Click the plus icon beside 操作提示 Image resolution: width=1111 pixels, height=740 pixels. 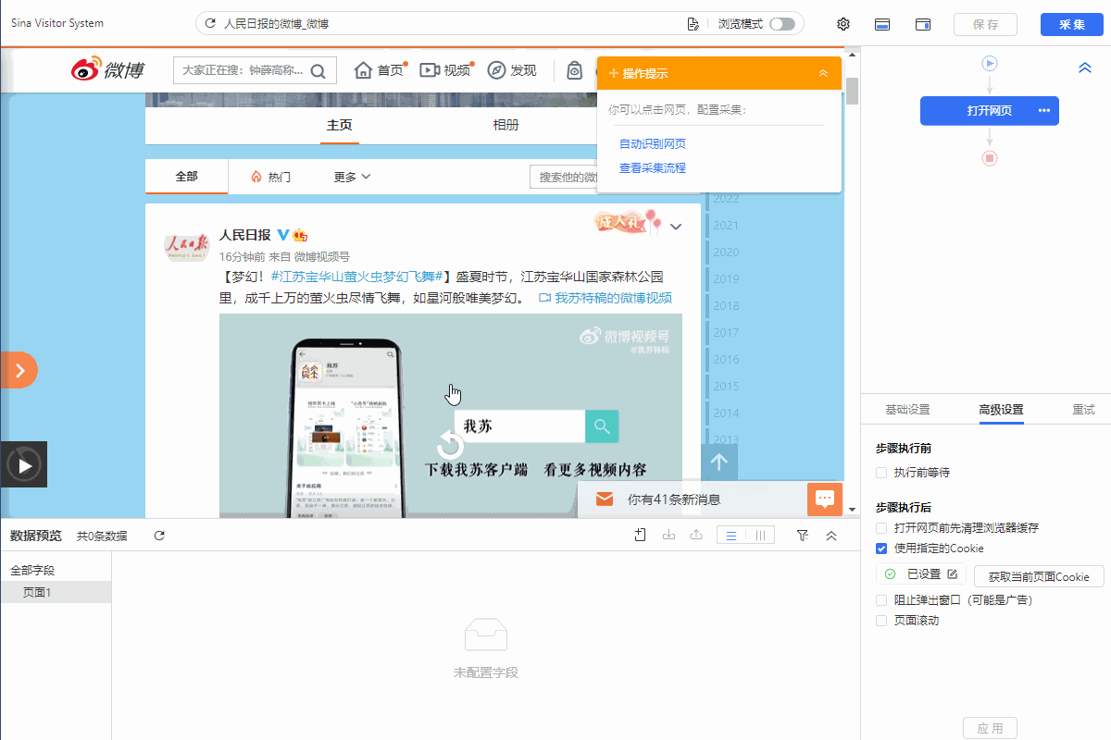[614, 73]
